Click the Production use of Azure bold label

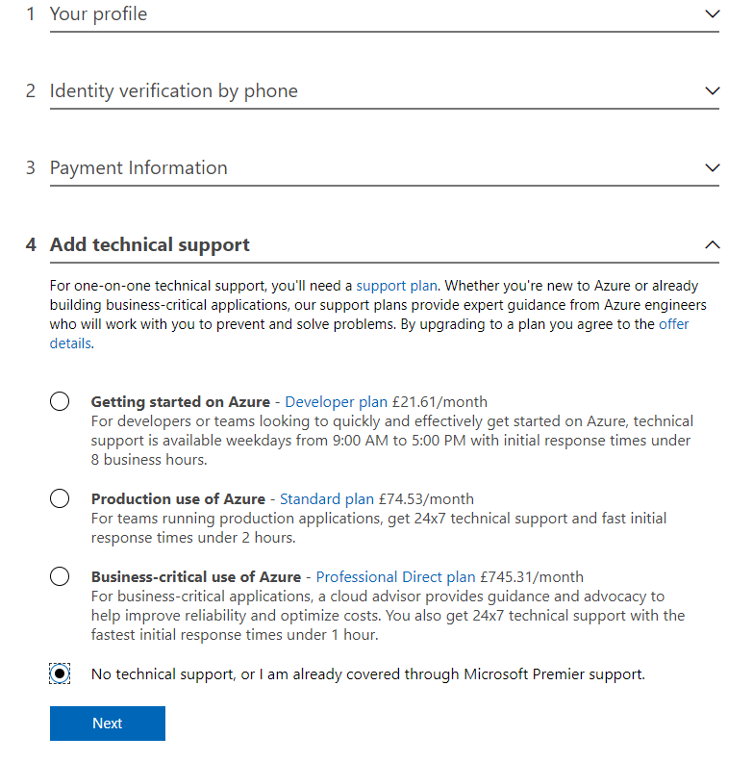pos(178,499)
